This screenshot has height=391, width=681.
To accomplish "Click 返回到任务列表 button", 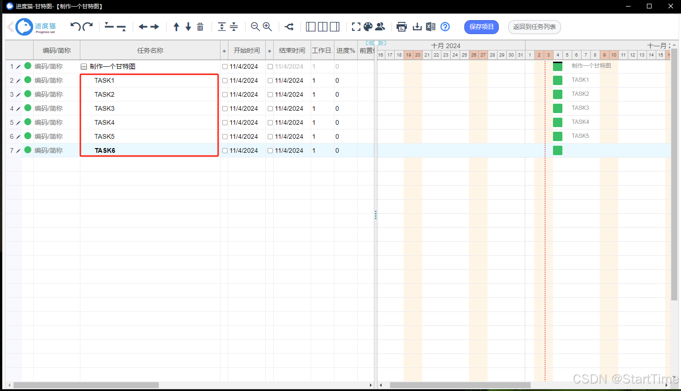I will pyautogui.click(x=534, y=27).
